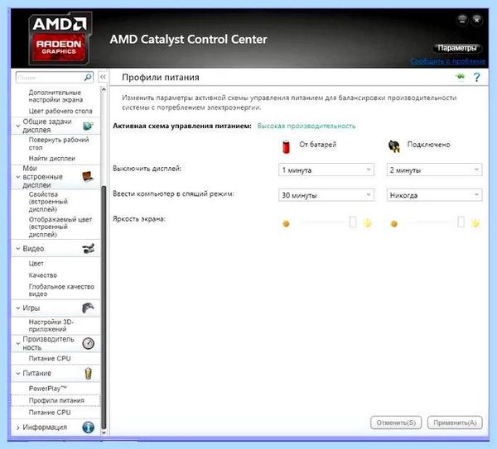Click high brightness sun icon under Подключено
The width and height of the screenshot is (497, 449).
pyautogui.click(x=475, y=223)
